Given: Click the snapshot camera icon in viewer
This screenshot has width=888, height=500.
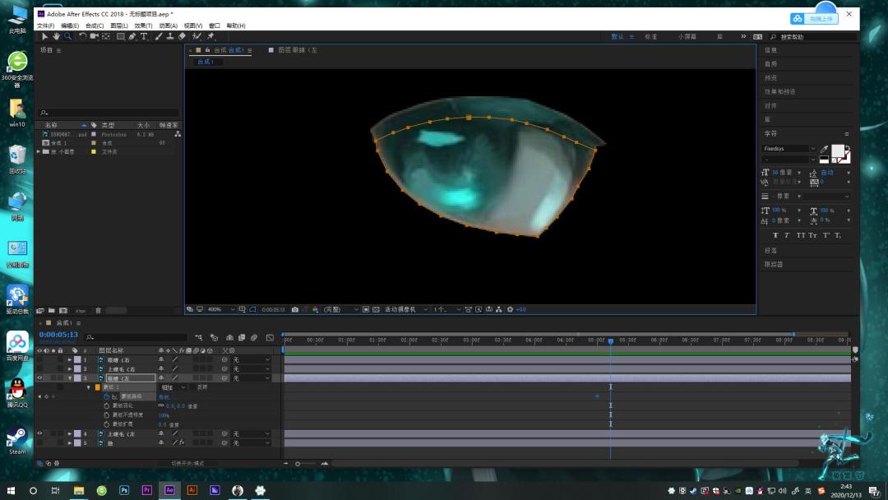Looking at the screenshot, I should 295,310.
